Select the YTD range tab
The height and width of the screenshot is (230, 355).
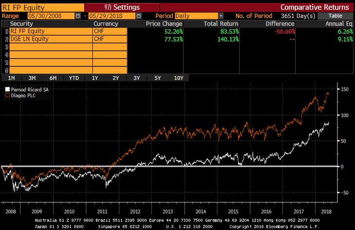pyautogui.click(x=74, y=78)
